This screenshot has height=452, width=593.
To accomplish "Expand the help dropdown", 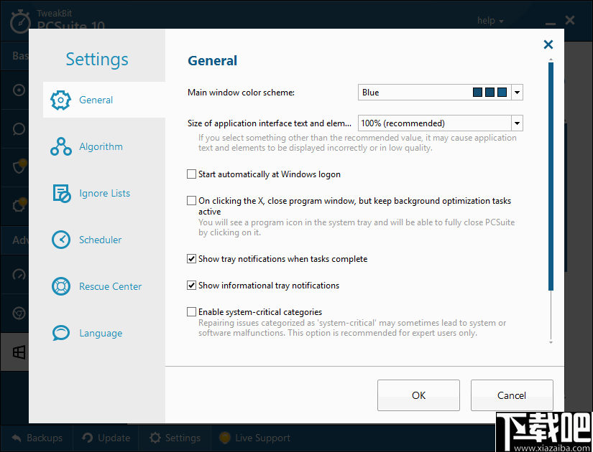I will (x=490, y=20).
